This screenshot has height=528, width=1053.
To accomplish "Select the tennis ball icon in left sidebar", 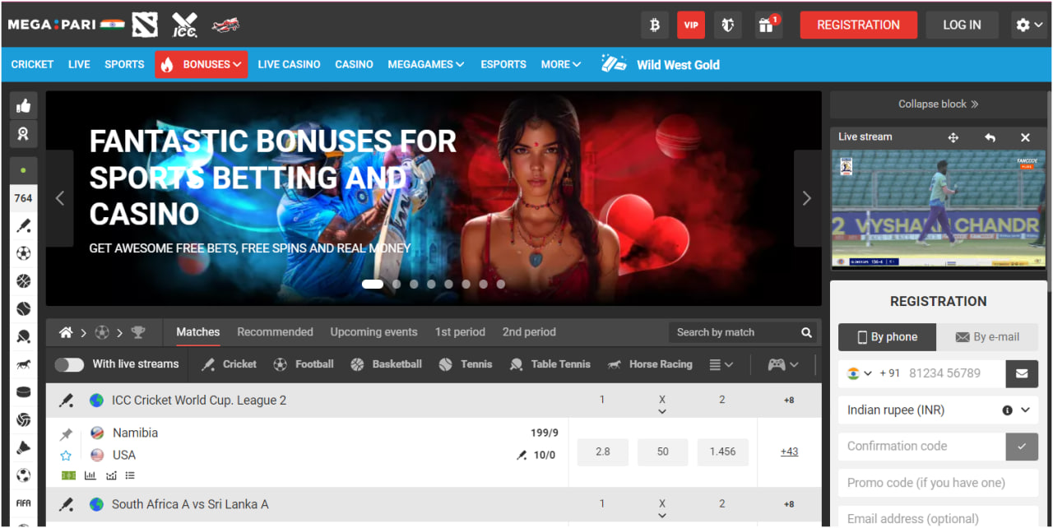I will pos(23,309).
